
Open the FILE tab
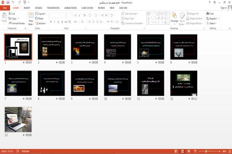(5, 8)
